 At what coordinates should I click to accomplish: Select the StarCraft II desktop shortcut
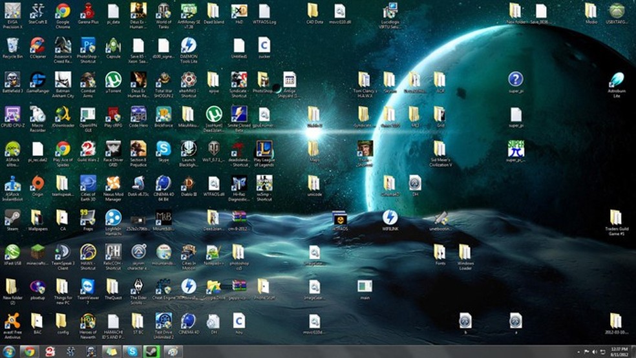pos(37,11)
